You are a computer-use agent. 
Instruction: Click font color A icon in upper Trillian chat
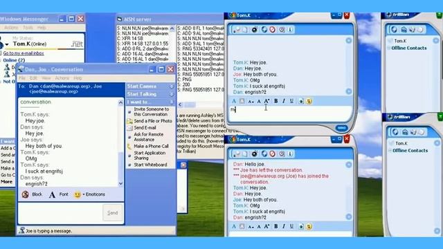[x=234, y=101]
